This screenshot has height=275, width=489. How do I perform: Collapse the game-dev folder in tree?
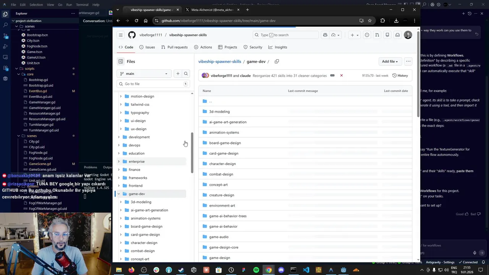point(118,194)
